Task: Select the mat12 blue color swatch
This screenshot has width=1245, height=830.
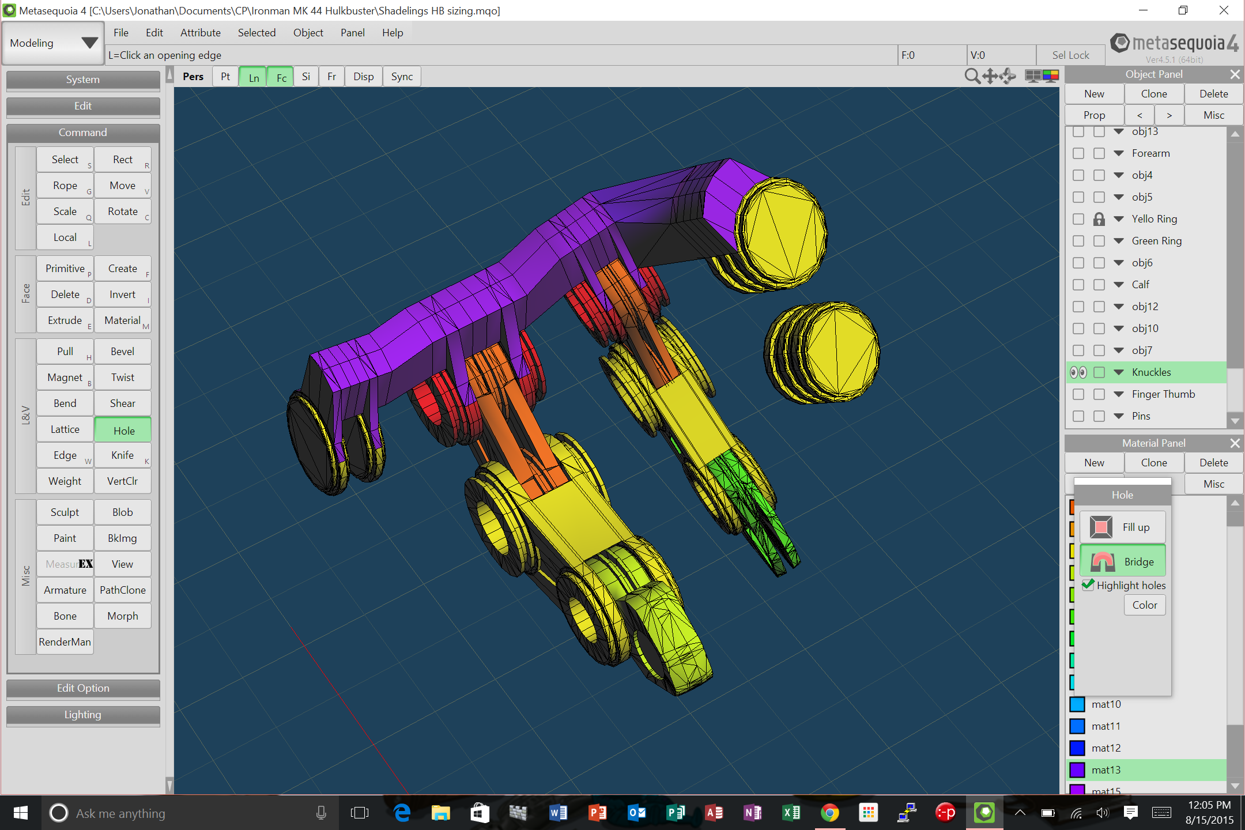Action: click(x=1077, y=748)
